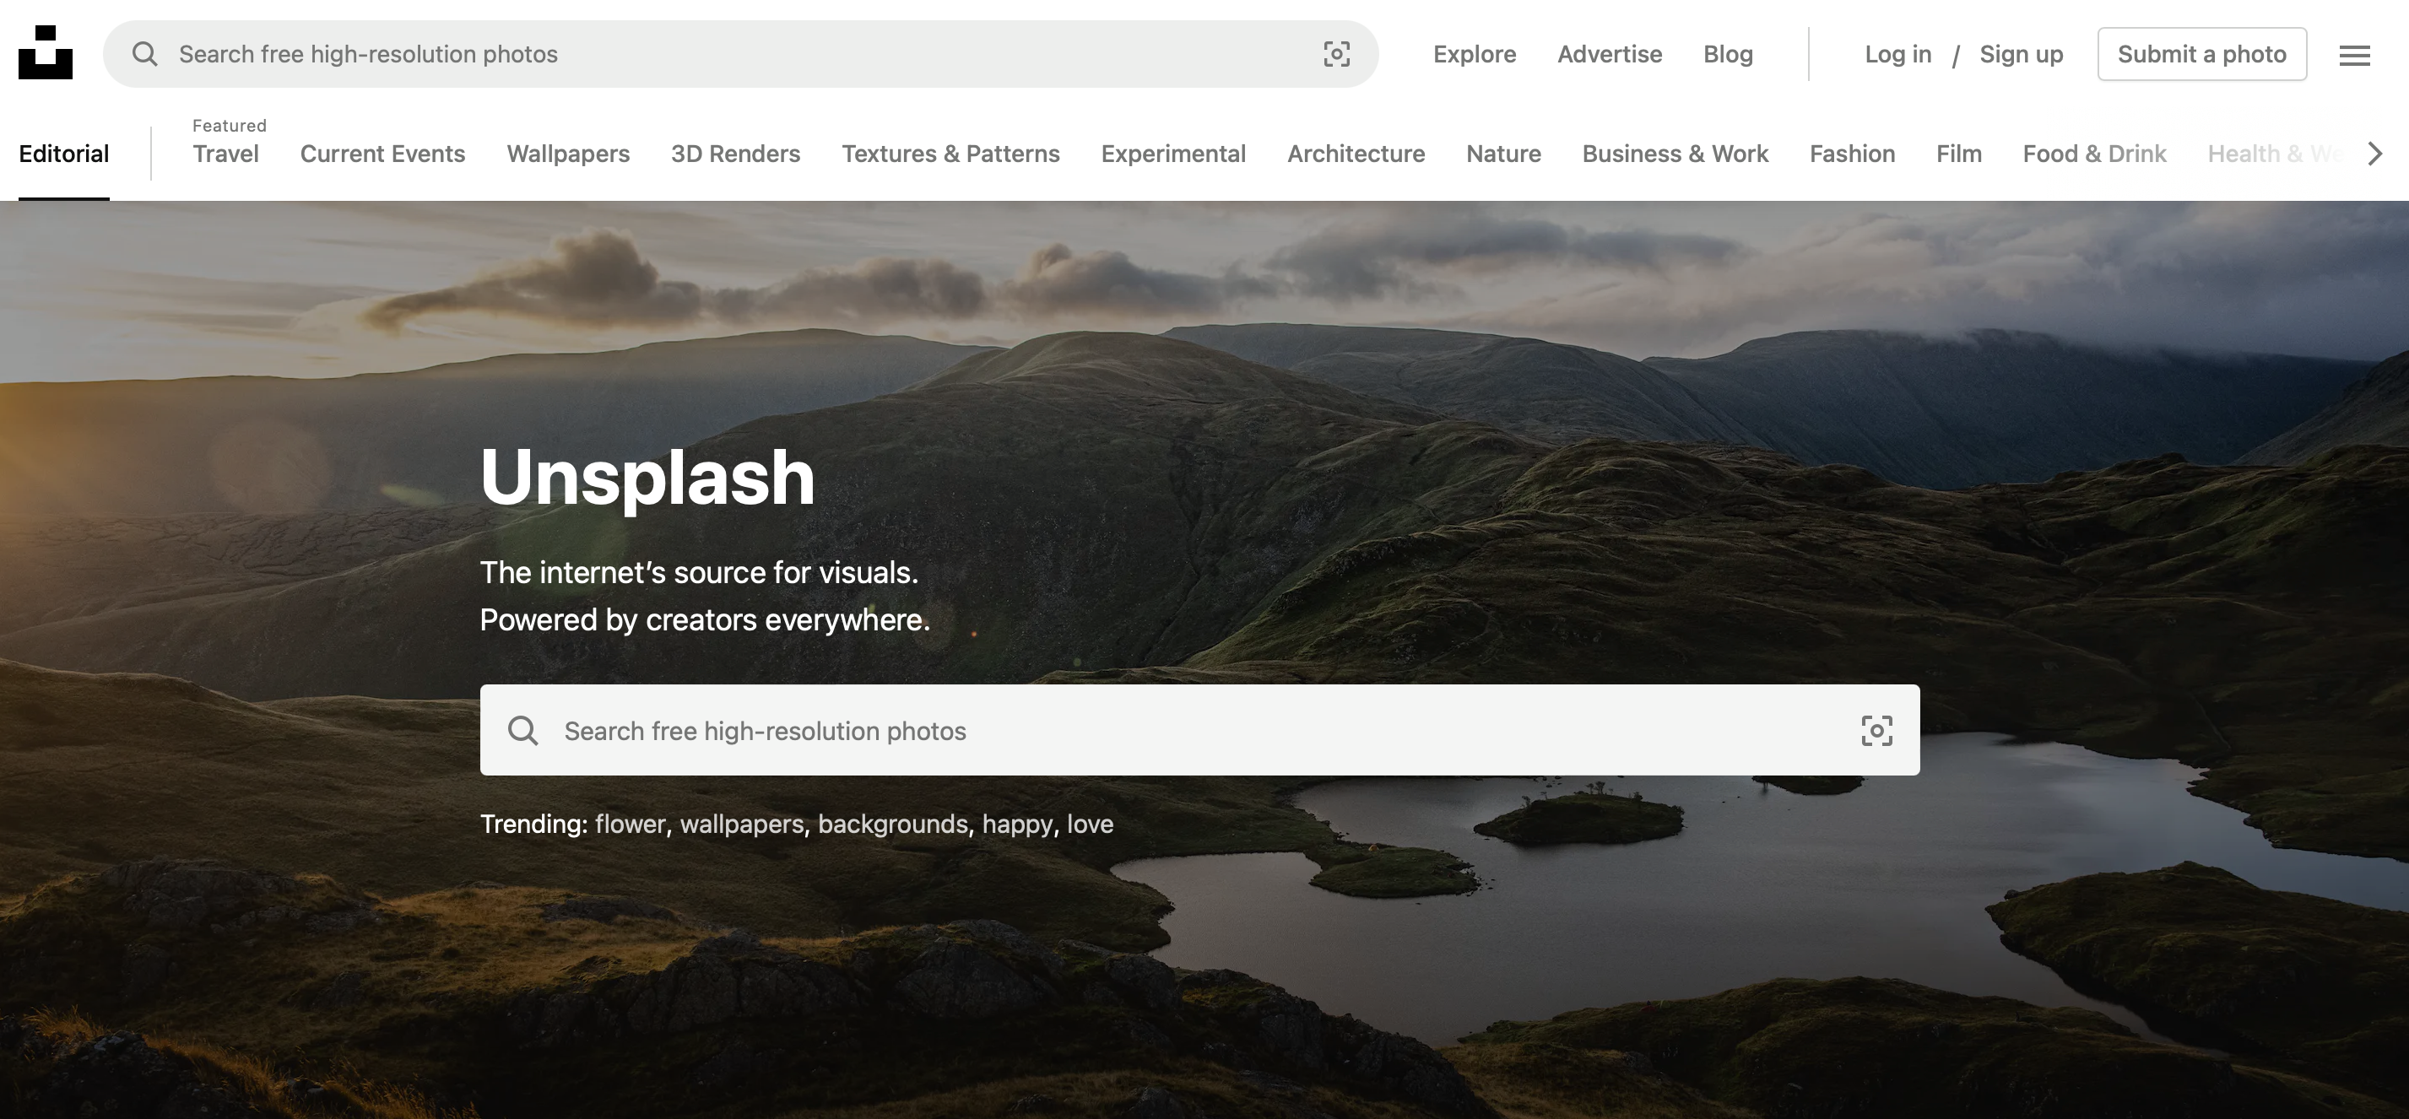Click Log in
Screen dimensions: 2409x1119
coord(1897,54)
